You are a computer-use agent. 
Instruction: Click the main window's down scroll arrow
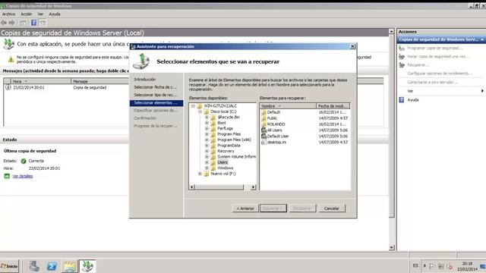click(x=392, y=248)
